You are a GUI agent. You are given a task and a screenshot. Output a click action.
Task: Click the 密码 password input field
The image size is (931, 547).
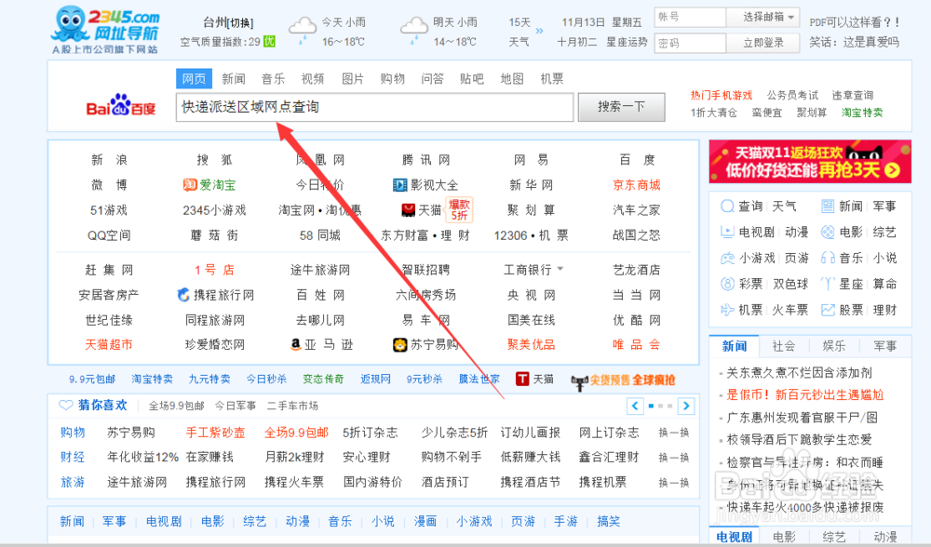click(690, 43)
